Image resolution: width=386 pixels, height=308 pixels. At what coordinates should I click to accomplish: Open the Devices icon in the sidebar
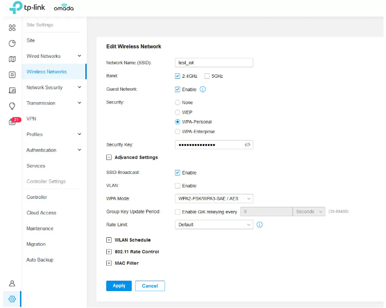[x=12, y=75]
